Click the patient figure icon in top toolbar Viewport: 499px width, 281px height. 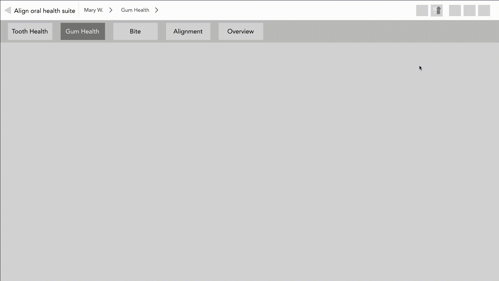pos(437,11)
